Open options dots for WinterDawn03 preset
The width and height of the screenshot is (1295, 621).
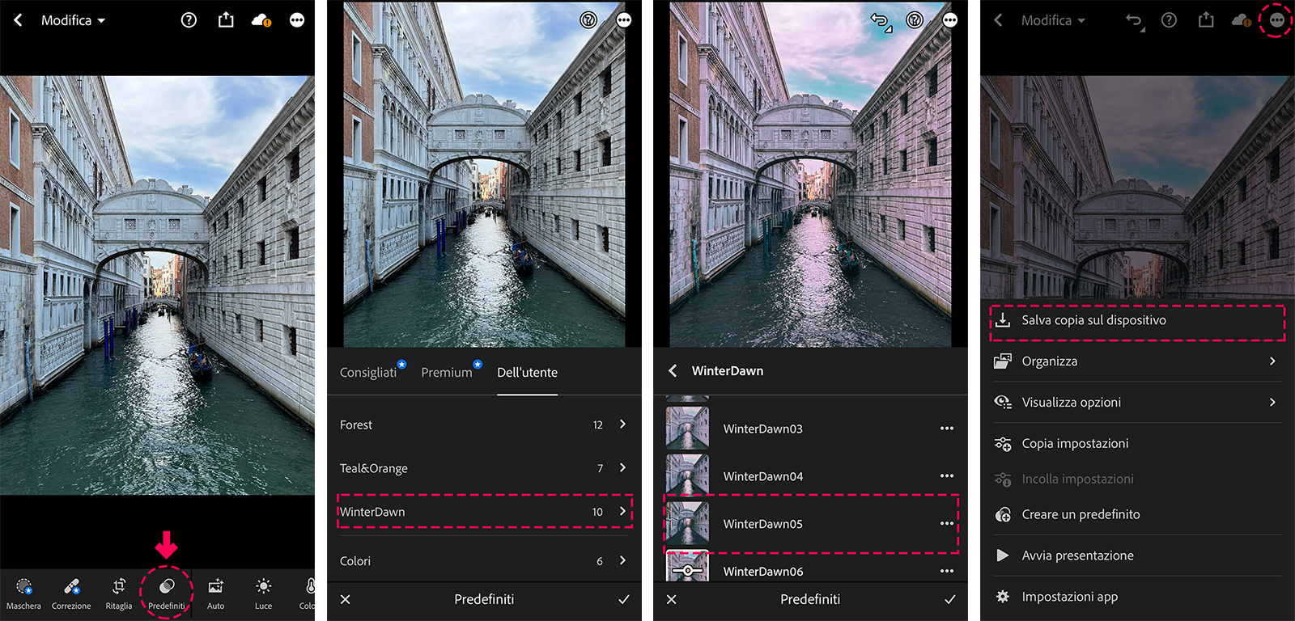[x=947, y=429]
